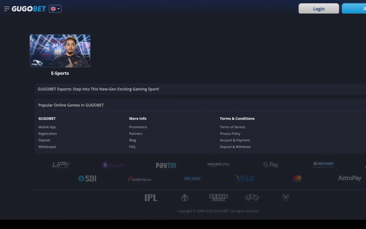The image size is (366, 229).
Task: Click the VISA logo
Action: tap(245, 179)
